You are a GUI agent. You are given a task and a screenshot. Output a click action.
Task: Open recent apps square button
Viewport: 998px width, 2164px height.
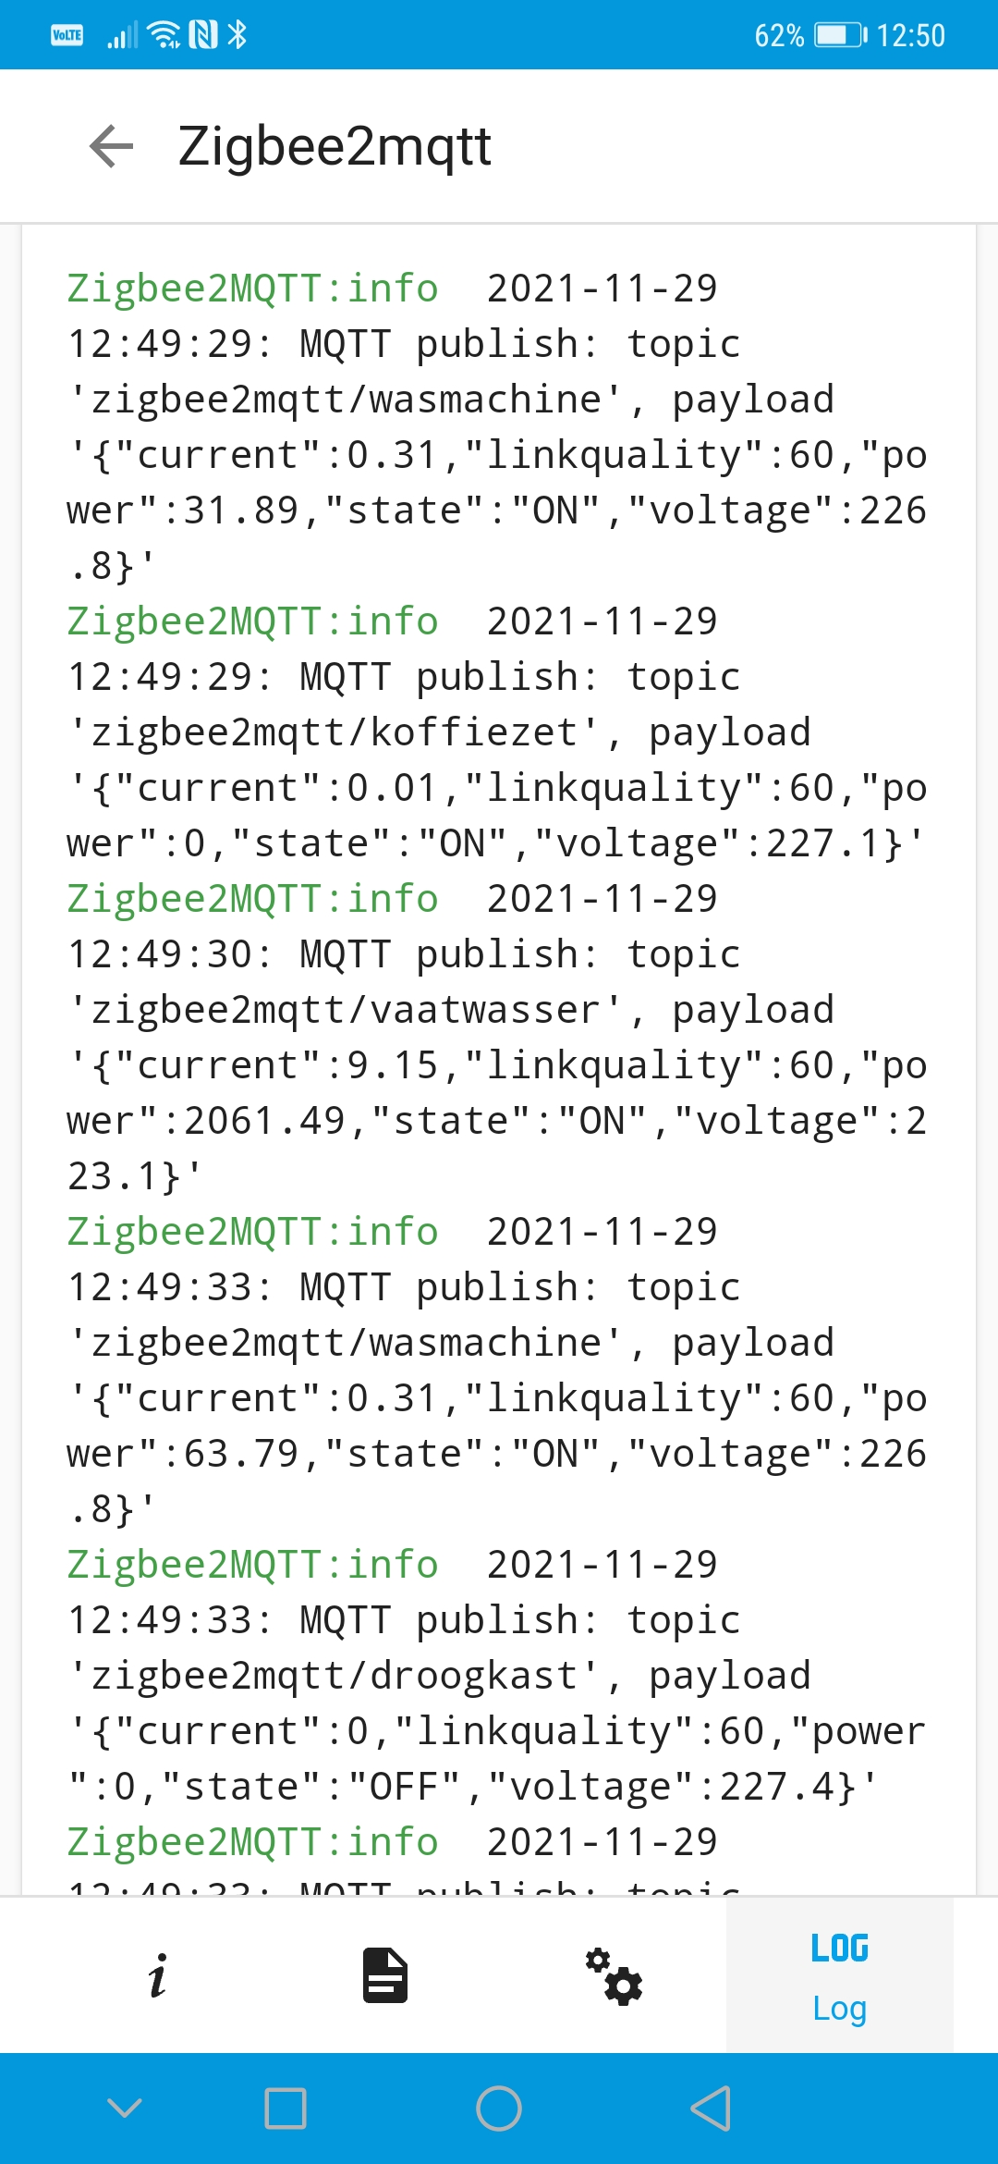pos(286,2109)
